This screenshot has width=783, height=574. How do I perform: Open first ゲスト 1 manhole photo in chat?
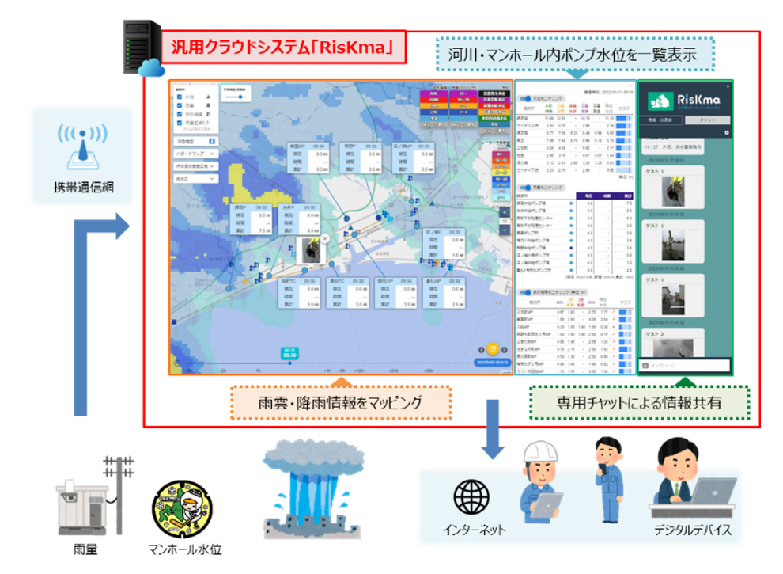(x=672, y=191)
